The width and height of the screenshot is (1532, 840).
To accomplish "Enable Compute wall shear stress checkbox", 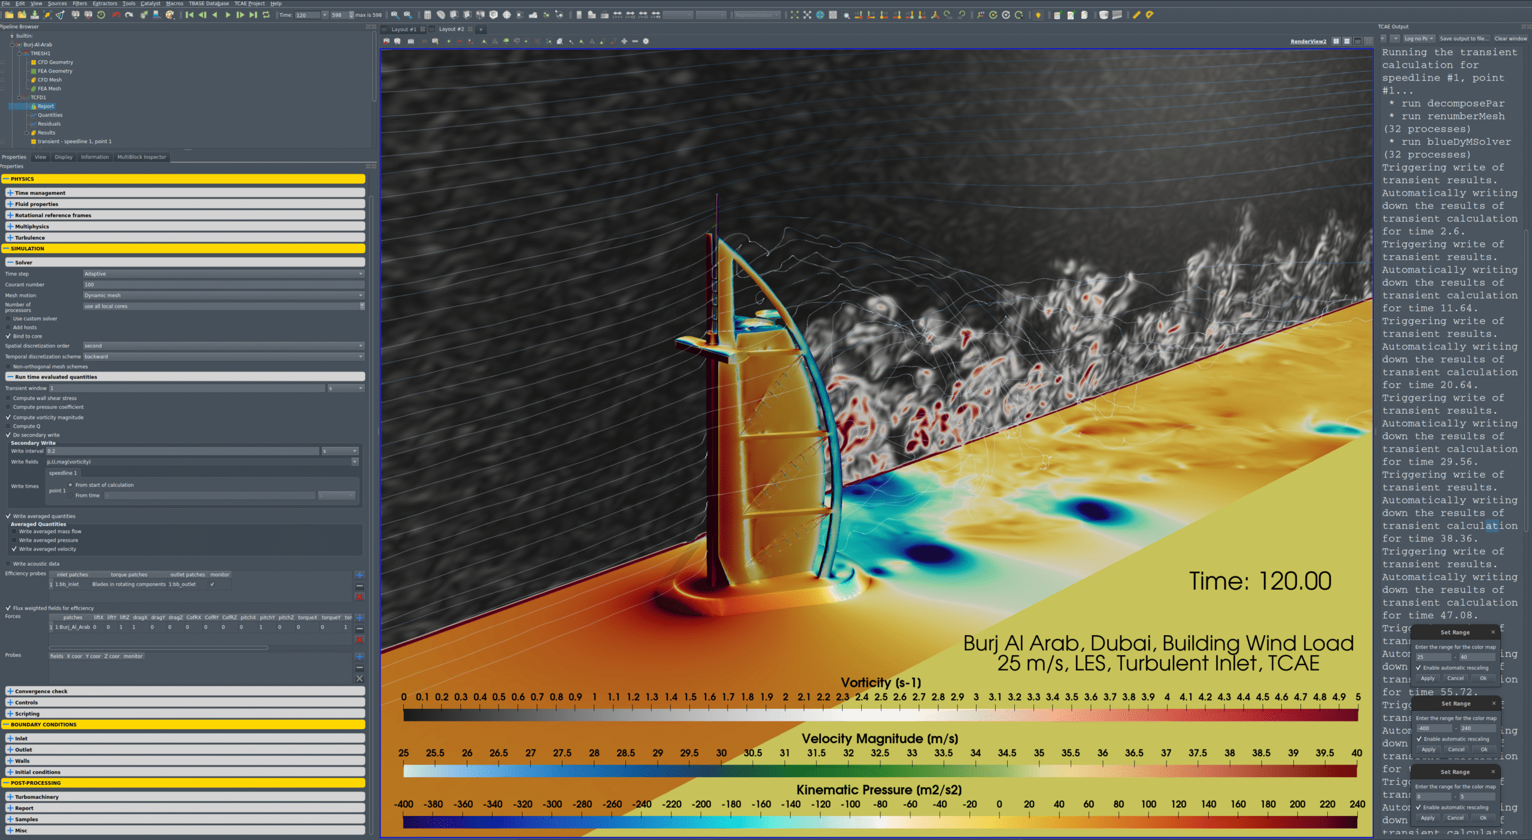I will (8, 398).
